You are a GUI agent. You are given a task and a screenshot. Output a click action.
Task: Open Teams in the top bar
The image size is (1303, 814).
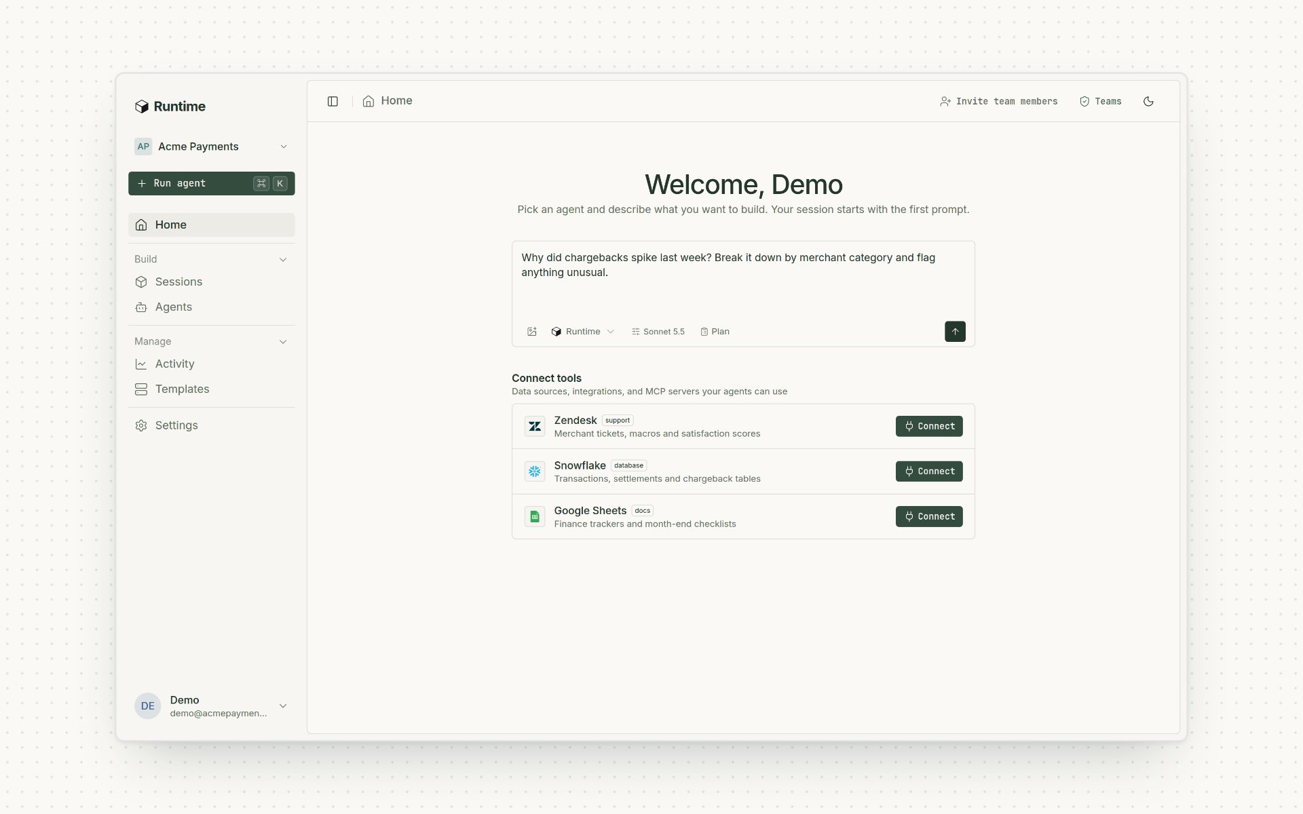tap(1100, 101)
